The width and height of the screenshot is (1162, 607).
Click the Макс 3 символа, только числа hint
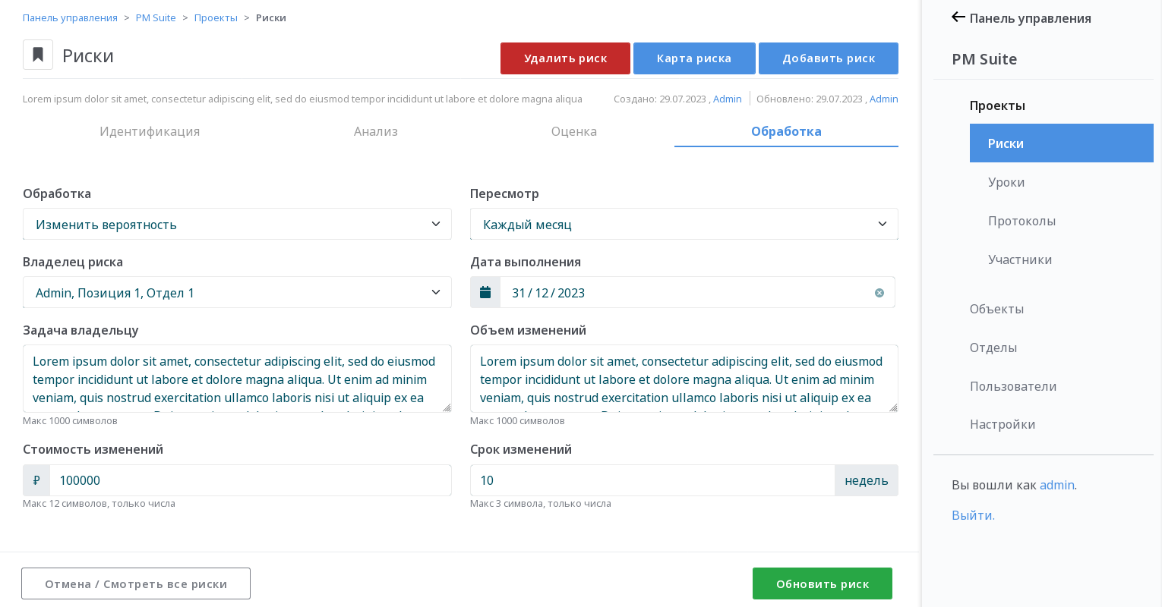click(541, 504)
